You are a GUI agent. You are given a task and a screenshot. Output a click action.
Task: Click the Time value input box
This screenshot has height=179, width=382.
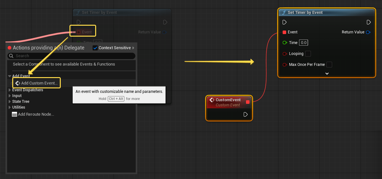tap(304, 43)
